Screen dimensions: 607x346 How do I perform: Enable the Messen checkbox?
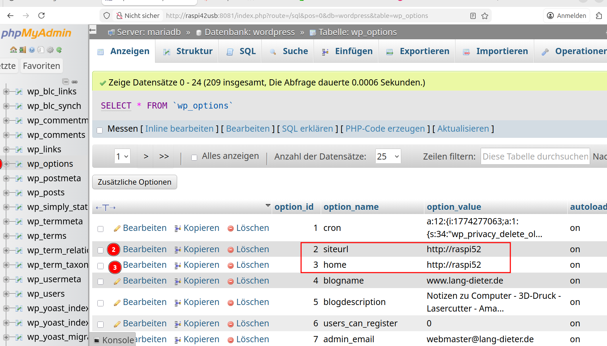click(100, 130)
